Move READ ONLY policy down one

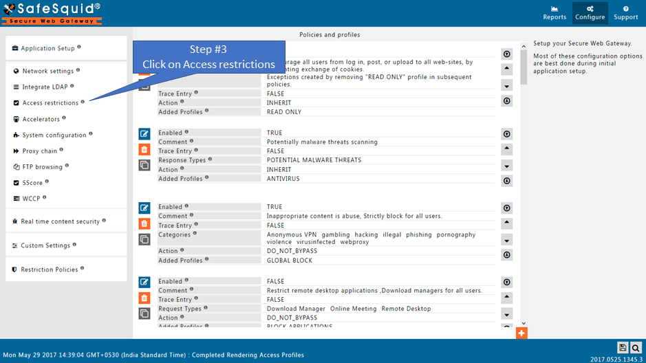pyautogui.click(x=507, y=86)
